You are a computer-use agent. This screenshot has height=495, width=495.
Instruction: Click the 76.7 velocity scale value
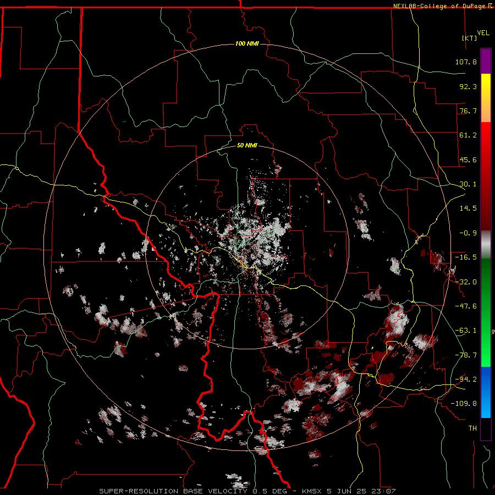point(468,111)
